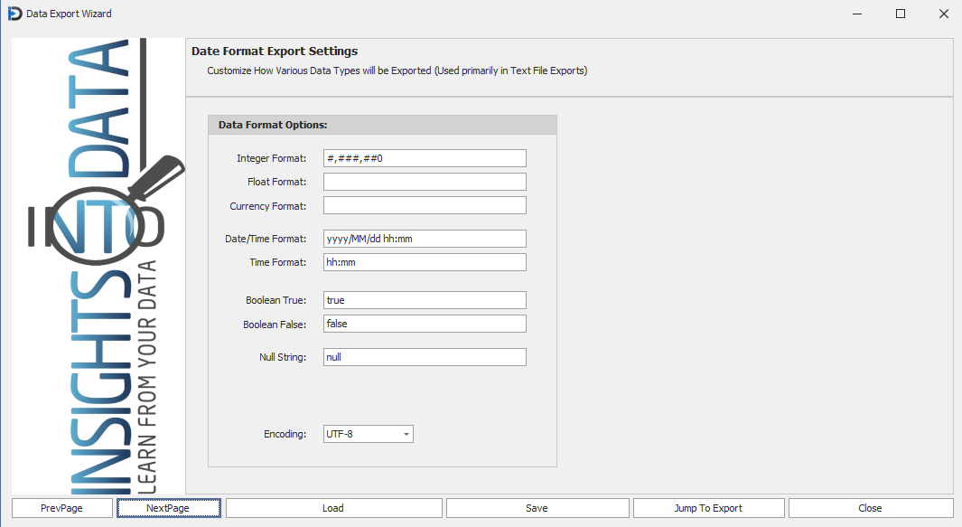Open the Encoding dropdown showing UTF-8
The image size is (962, 527).
(x=368, y=434)
